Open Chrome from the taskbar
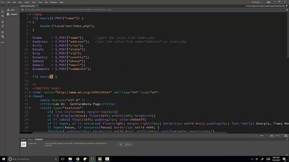Image resolution: width=289 pixels, height=162 pixels. [x=78, y=159]
